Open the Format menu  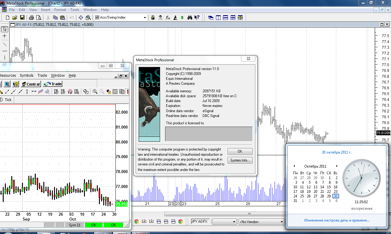click(x=60, y=10)
